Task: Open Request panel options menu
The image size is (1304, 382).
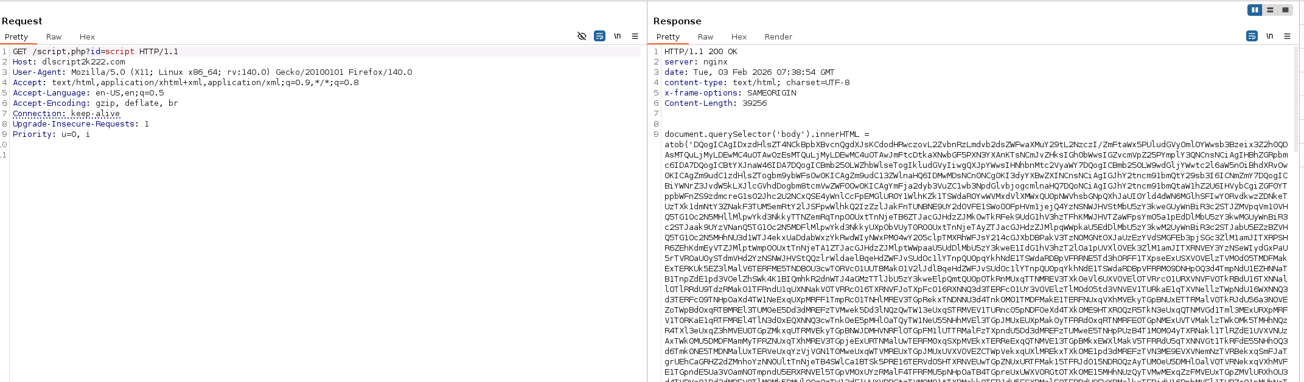Action: coord(635,36)
